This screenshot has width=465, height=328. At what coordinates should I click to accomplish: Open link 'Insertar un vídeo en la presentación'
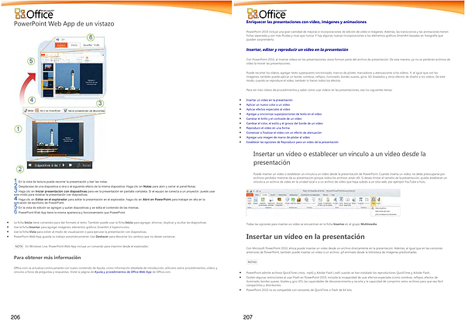coord(269,100)
